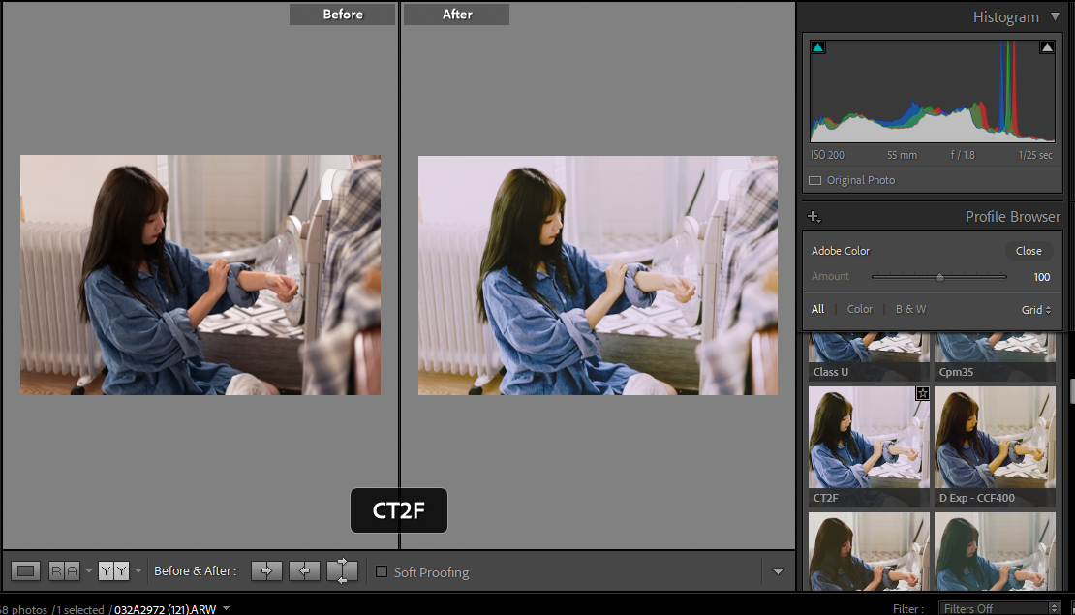Click the Y|Y before/after view icon
Viewport: 1075px width, 615px height.
tap(113, 571)
